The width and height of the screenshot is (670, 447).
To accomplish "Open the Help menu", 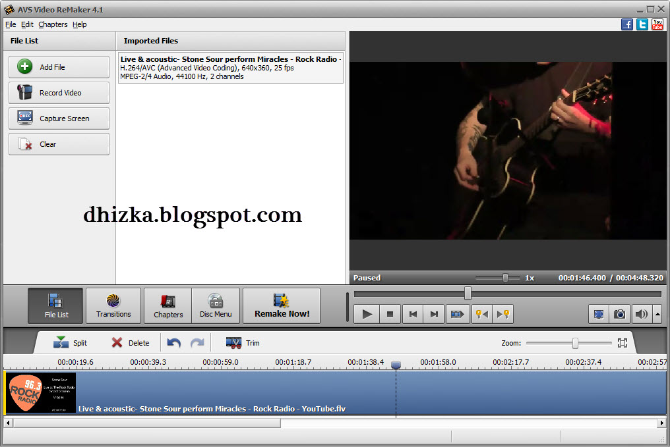I will tap(80, 24).
